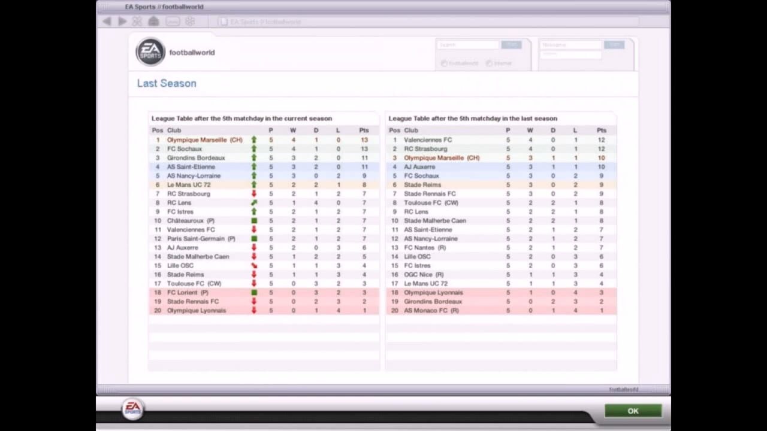
Task: Click the Pts column header in the current season table
Action: [x=364, y=130]
